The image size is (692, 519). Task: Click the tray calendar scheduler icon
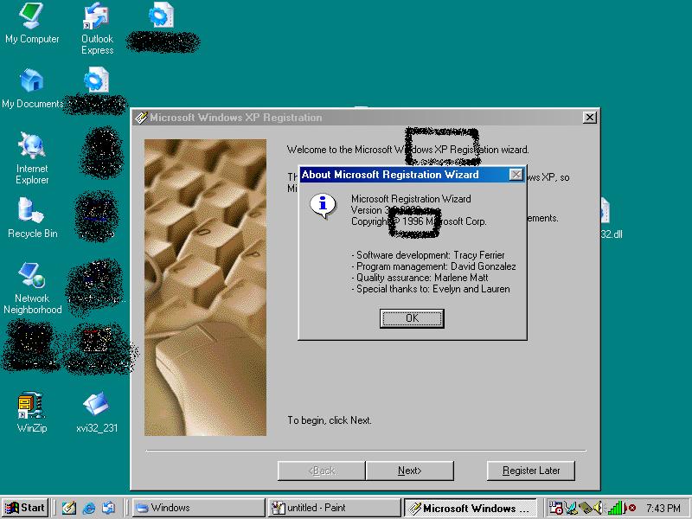(555, 508)
